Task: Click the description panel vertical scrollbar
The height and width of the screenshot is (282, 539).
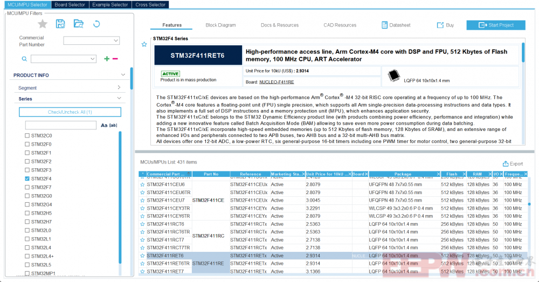Action: (x=523, y=52)
